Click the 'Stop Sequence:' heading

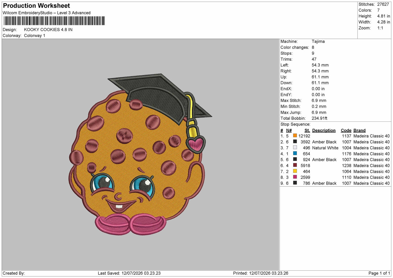[295, 124]
